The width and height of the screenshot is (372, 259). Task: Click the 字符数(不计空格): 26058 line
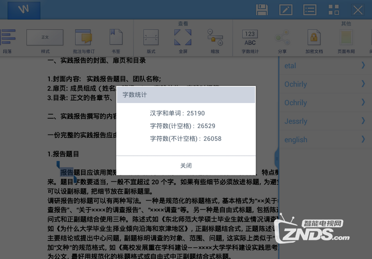click(186, 139)
